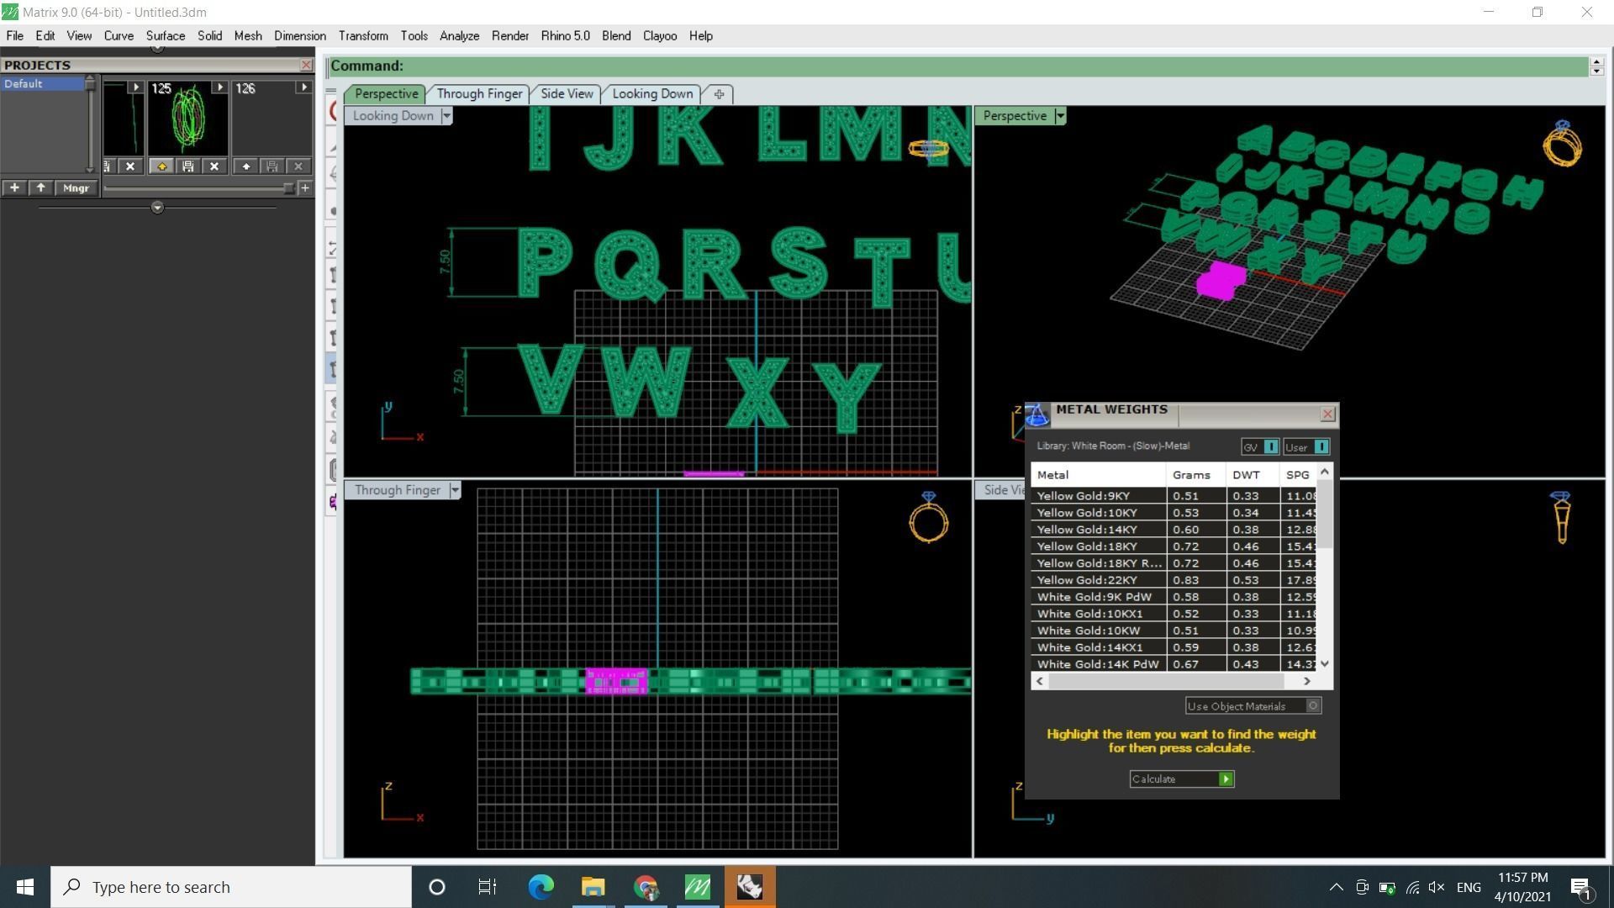This screenshot has width=1614, height=908.
Task: Open the Looking Down viewport dropdown arrow
Action: tap(446, 116)
